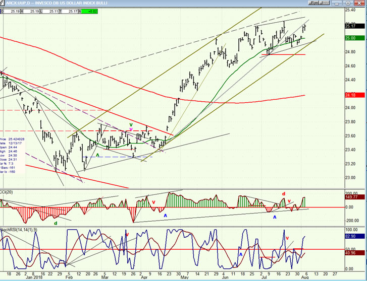Select the green d marker on CCI panel

pyautogui.click(x=56, y=223)
